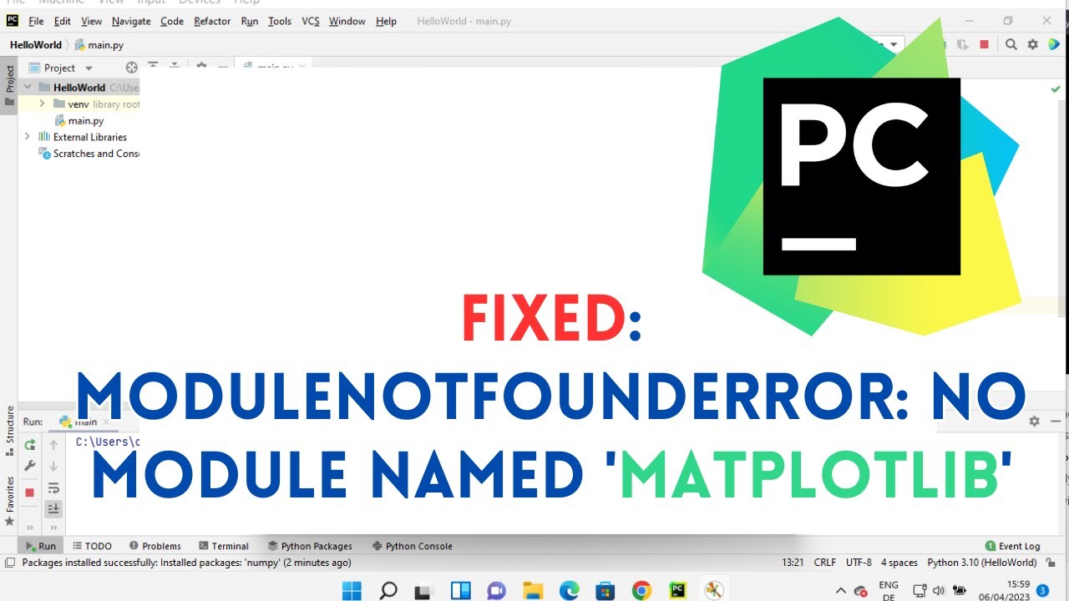The width and height of the screenshot is (1069, 601).
Task: Open the TODO tool window
Action: click(x=92, y=546)
